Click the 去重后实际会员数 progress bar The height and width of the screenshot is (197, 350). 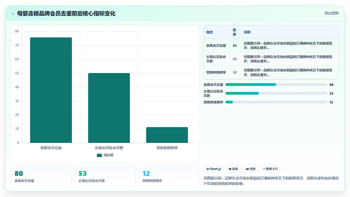(276, 93)
